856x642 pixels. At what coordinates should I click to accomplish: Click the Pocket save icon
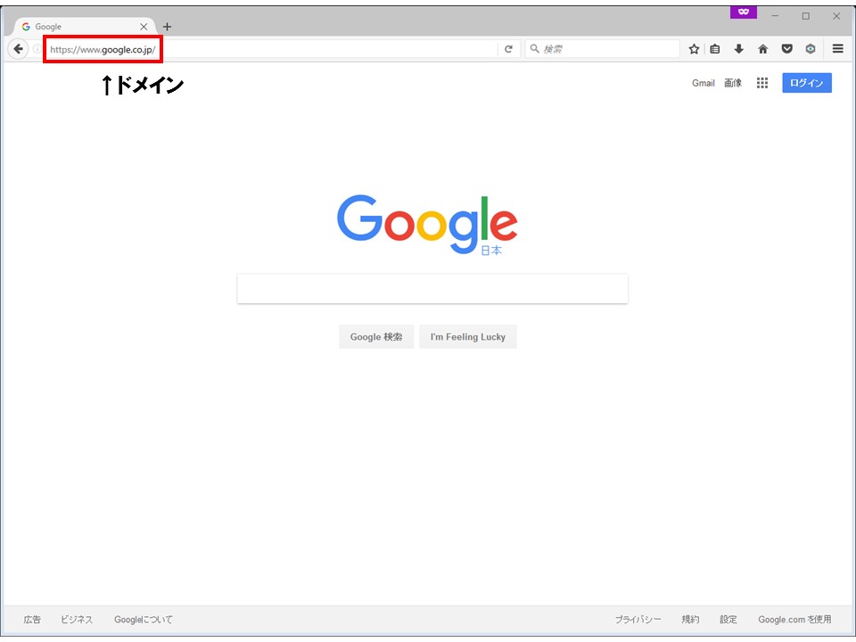(786, 49)
